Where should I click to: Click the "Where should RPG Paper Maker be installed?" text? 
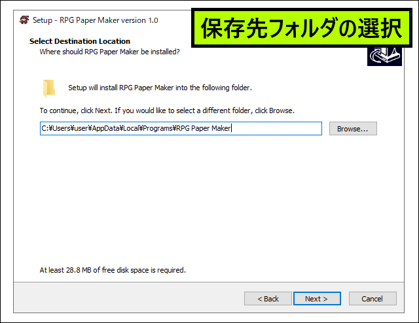coord(109,51)
